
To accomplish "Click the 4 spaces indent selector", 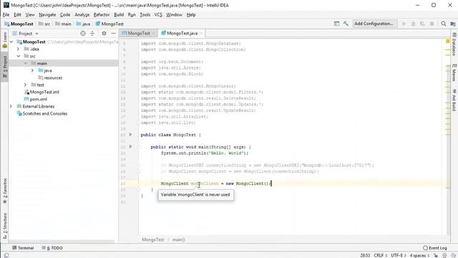I will [419, 255].
